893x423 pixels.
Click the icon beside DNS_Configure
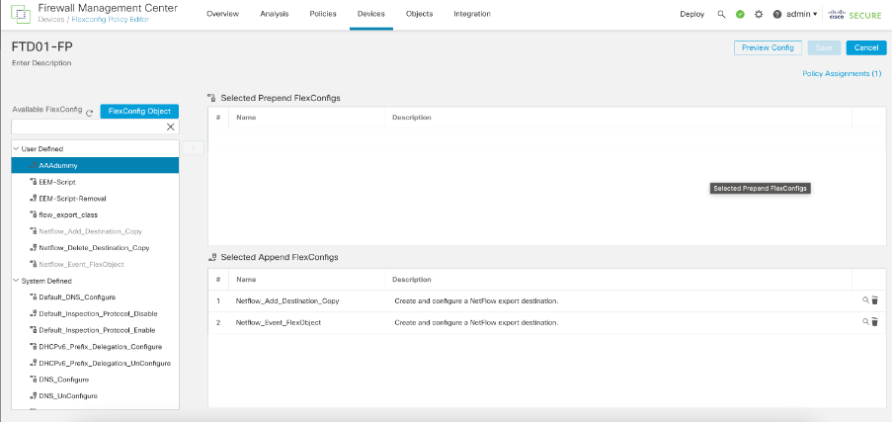click(33, 380)
